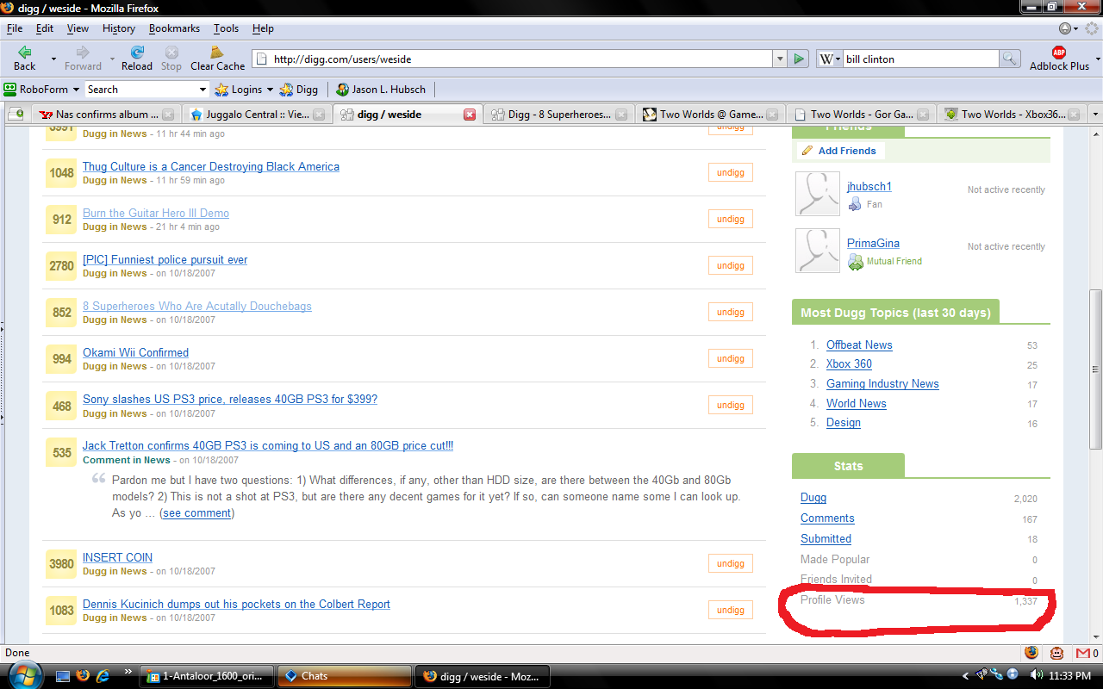Click the Reload toolbar icon
This screenshot has height=689, width=1103.
click(x=136, y=53)
